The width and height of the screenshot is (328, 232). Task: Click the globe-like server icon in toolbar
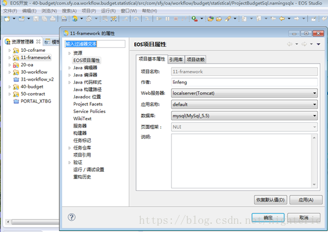[75, 19]
